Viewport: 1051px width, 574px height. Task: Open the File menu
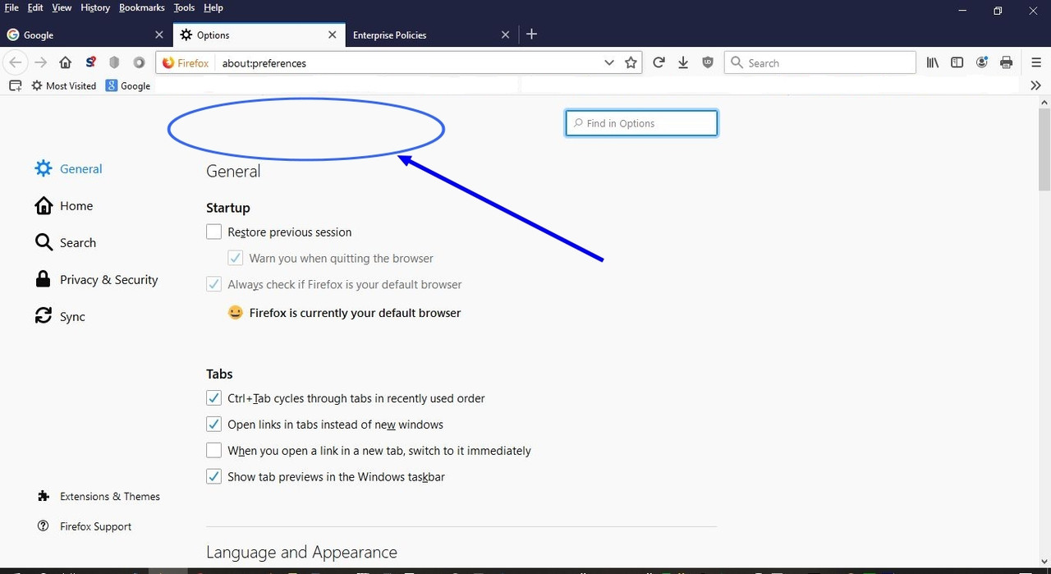(x=11, y=7)
